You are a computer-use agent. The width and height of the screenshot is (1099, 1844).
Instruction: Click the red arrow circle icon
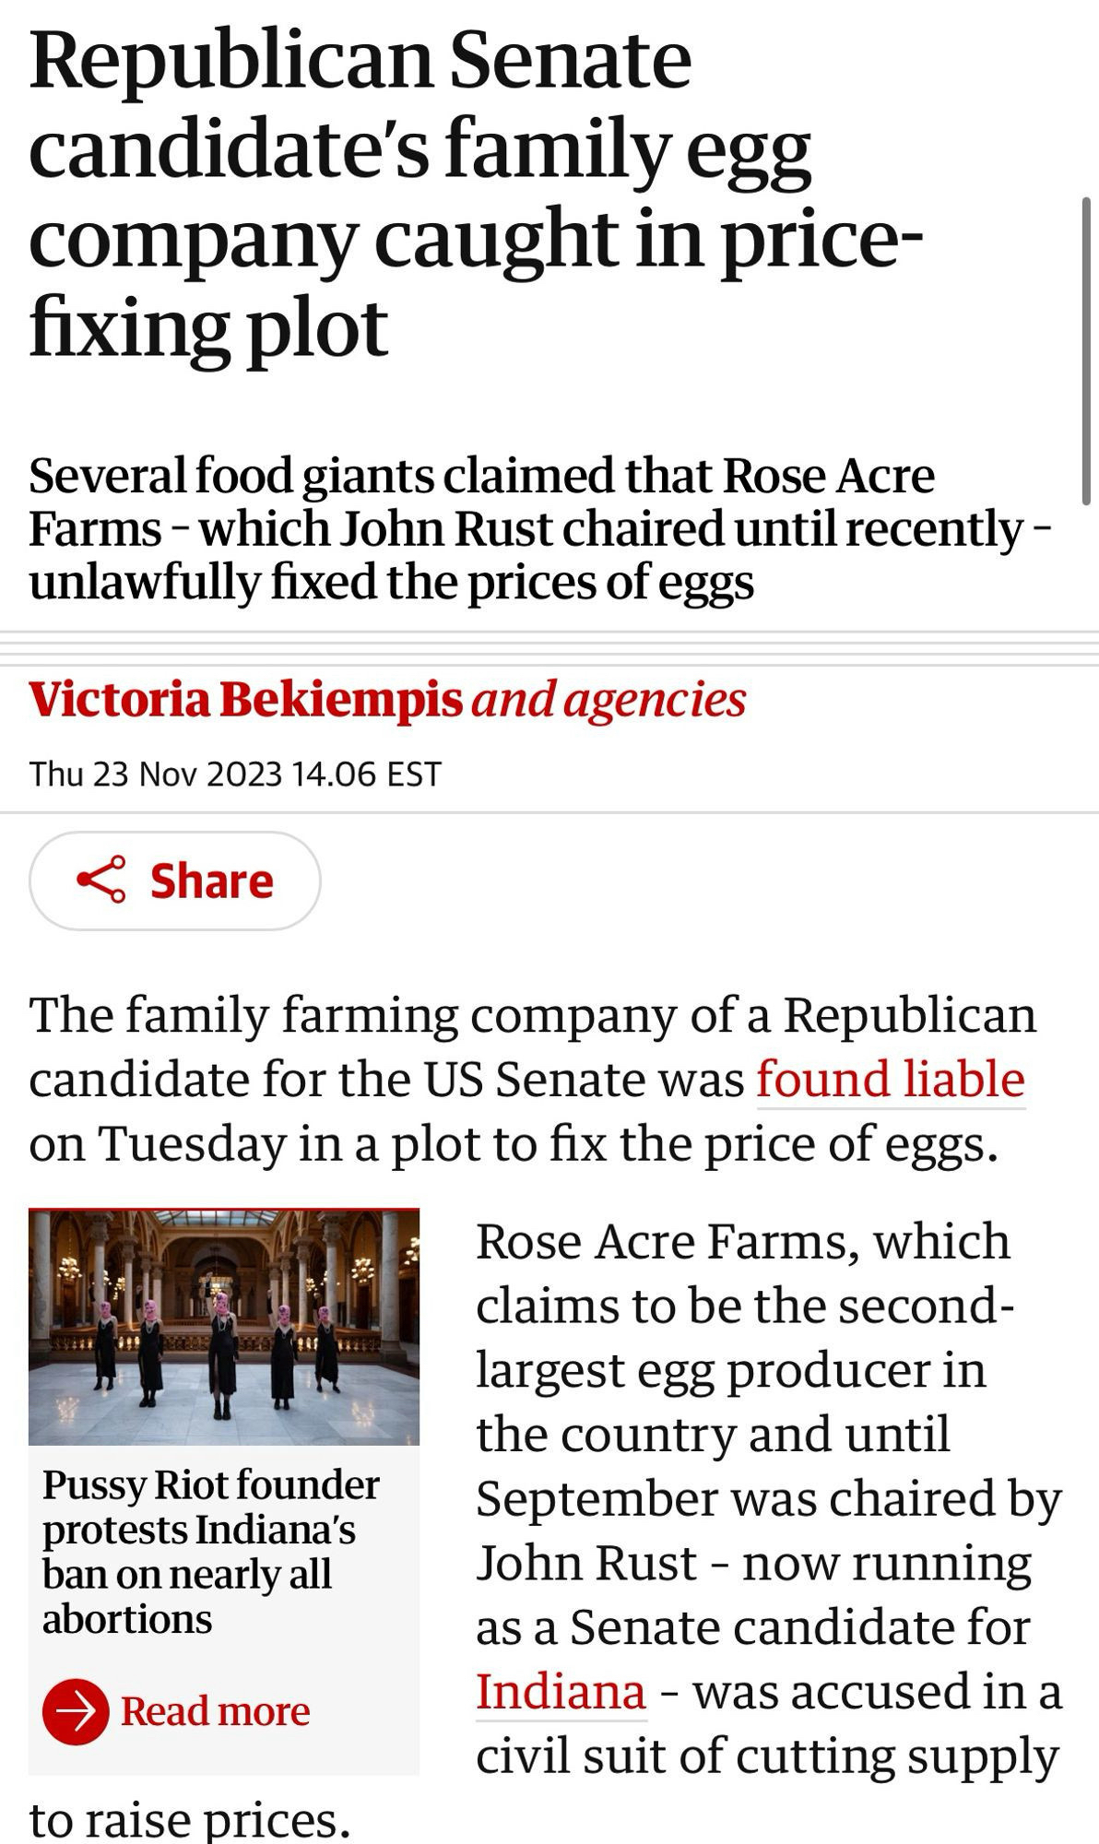pos(76,1711)
